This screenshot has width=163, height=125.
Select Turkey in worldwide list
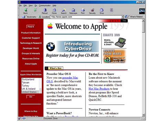[x=30, y=86]
